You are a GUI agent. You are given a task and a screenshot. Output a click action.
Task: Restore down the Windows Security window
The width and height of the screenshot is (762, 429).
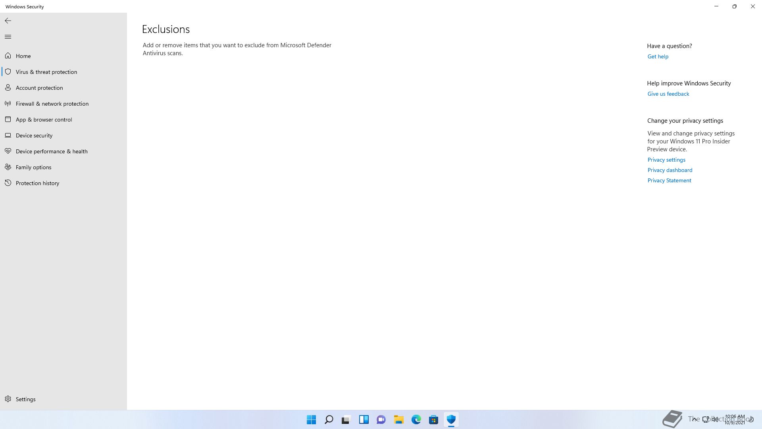735,6
